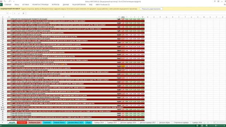Open the ГЛАВНАЯ ribbon tab
226x127 pixels.
click(8, 5)
